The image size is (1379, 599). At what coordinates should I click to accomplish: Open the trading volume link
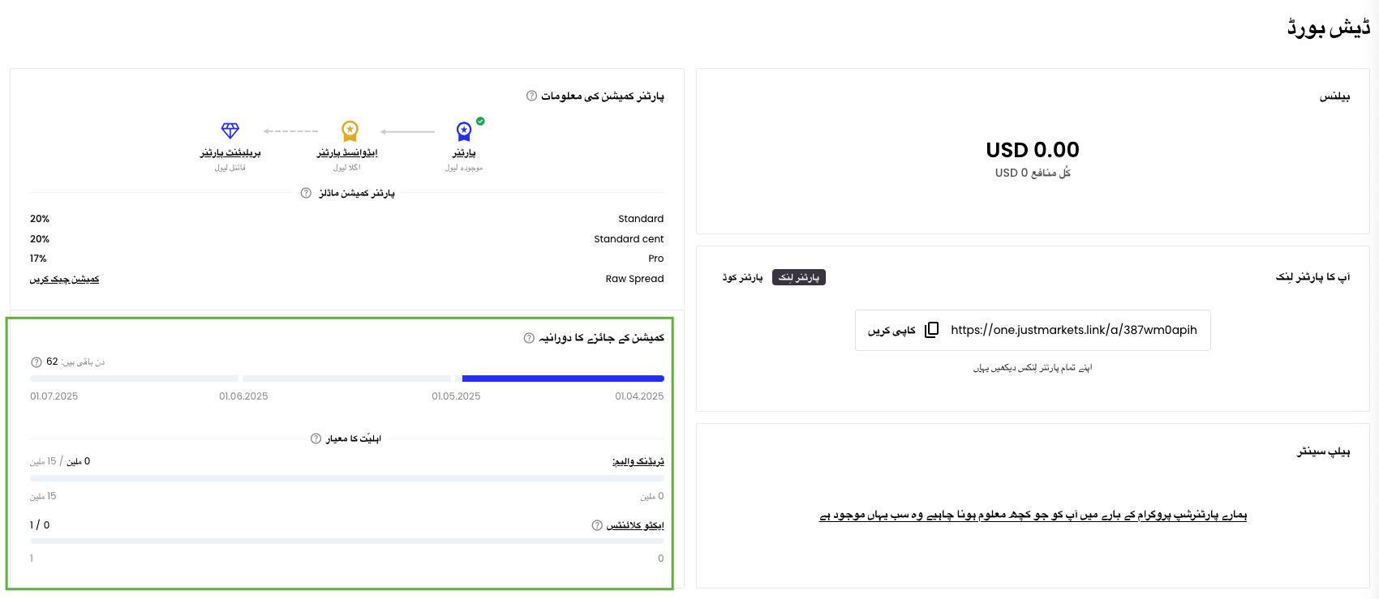coord(638,461)
